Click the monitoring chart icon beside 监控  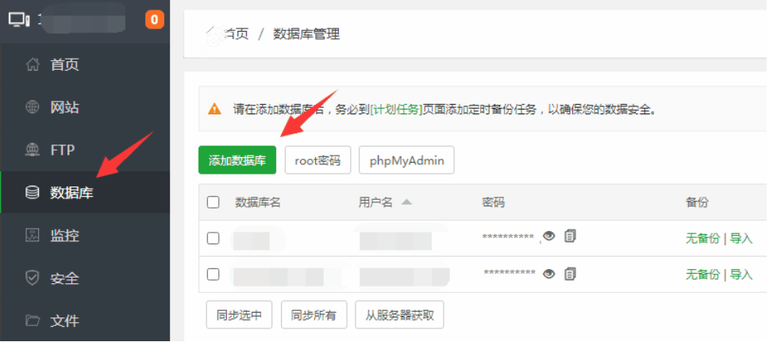[33, 235]
